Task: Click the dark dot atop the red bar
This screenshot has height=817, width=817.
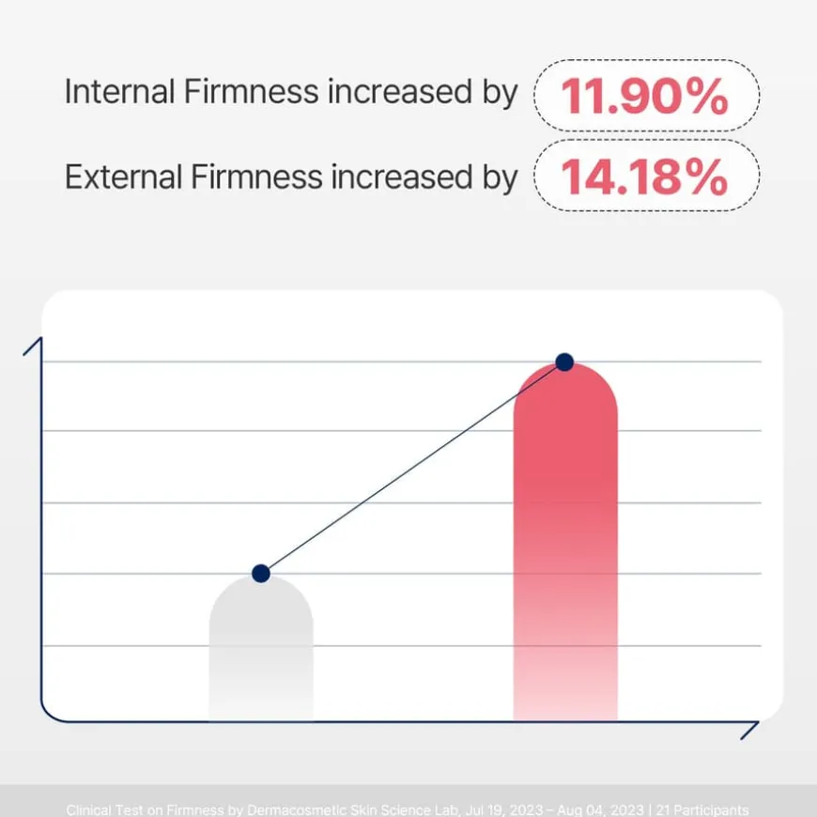Action: (564, 362)
